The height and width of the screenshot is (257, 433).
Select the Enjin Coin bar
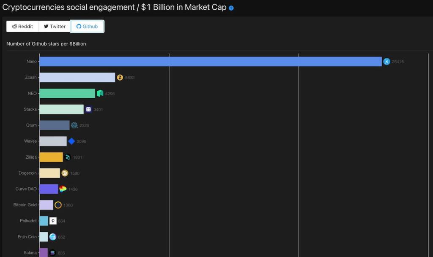[44, 237]
